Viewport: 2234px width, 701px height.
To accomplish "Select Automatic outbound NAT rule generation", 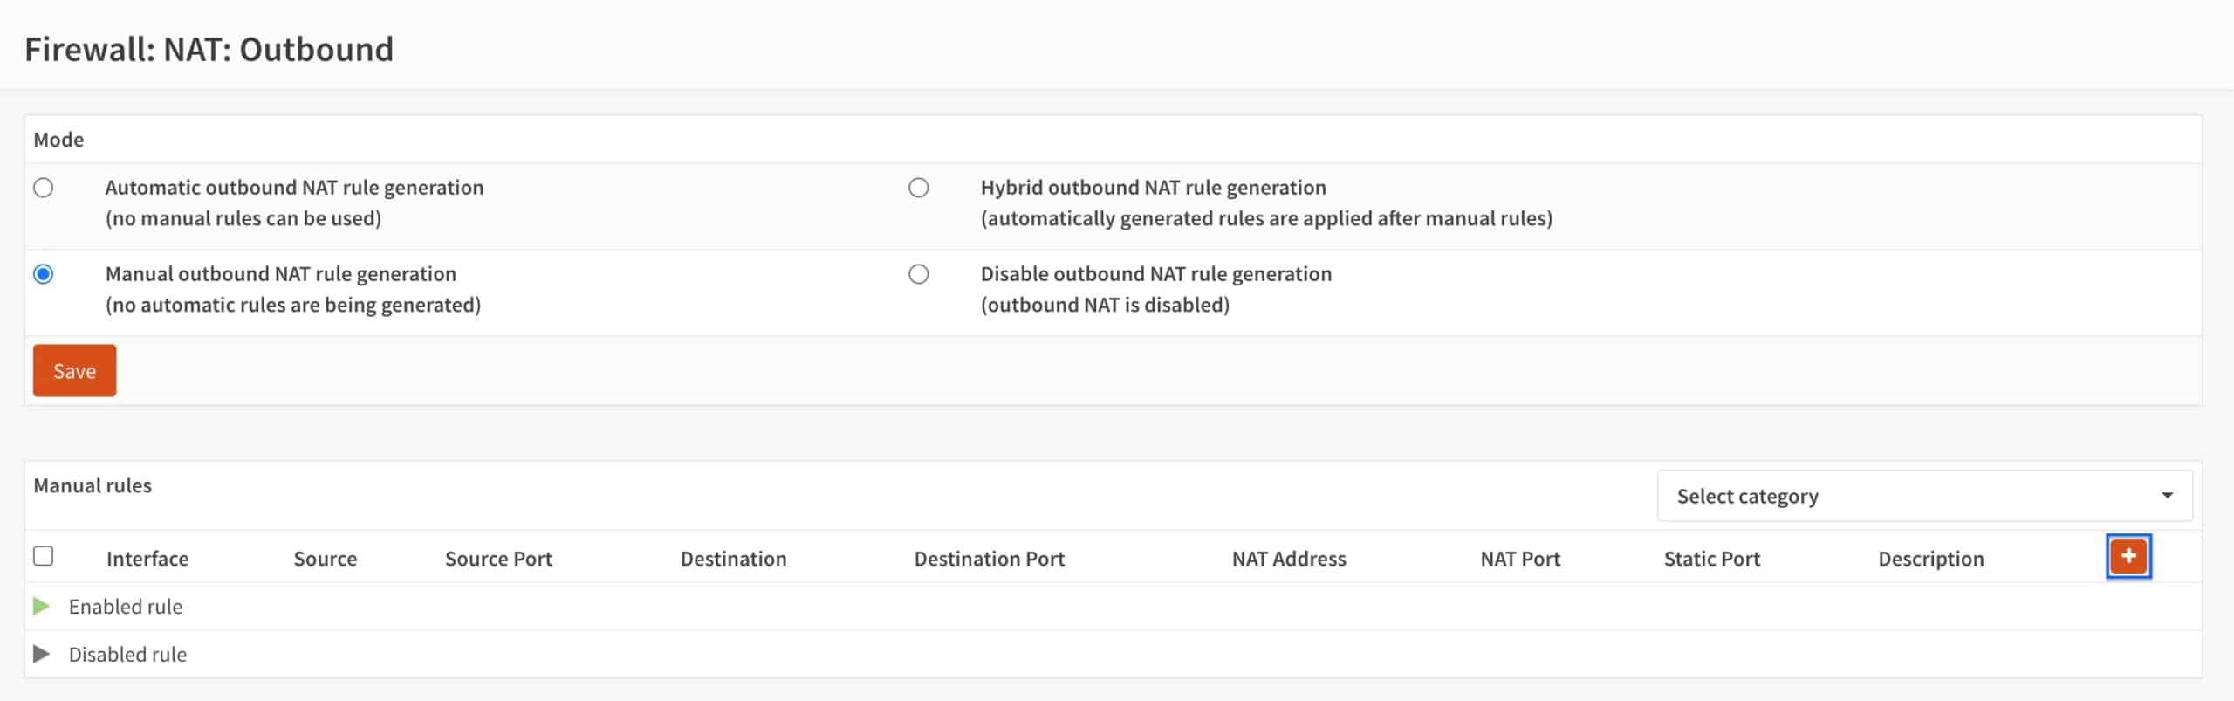I will pos(43,188).
